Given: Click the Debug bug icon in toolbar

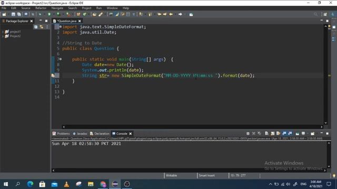Looking at the screenshot, I should click(x=40, y=14).
